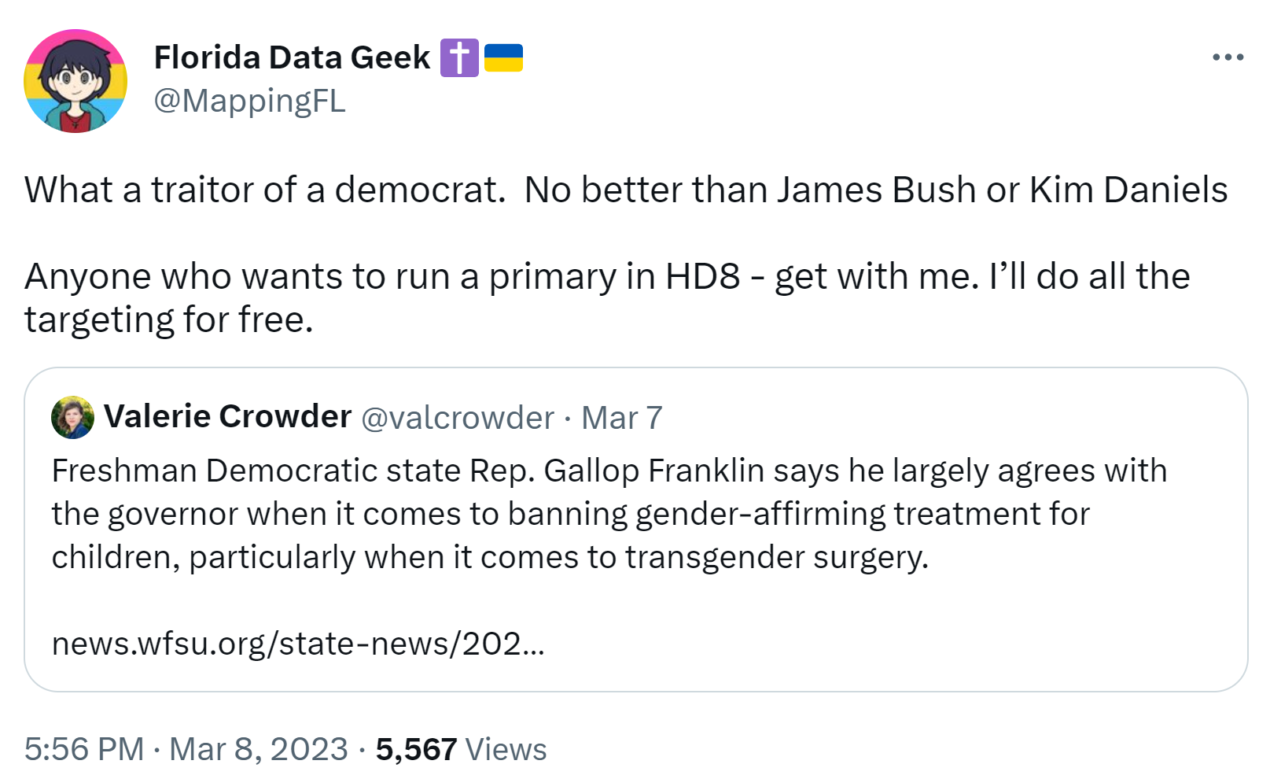Open the @valcrowder handle

[458, 418]
